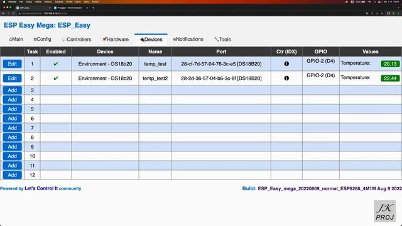Open the Notifications tab
This screenshot has width=402, height=226.
188,39
